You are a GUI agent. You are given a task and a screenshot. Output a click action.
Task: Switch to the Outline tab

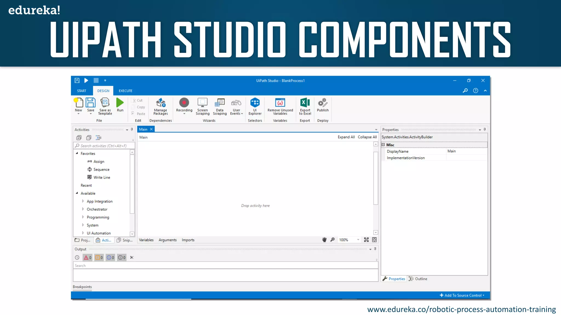point(418,279)
